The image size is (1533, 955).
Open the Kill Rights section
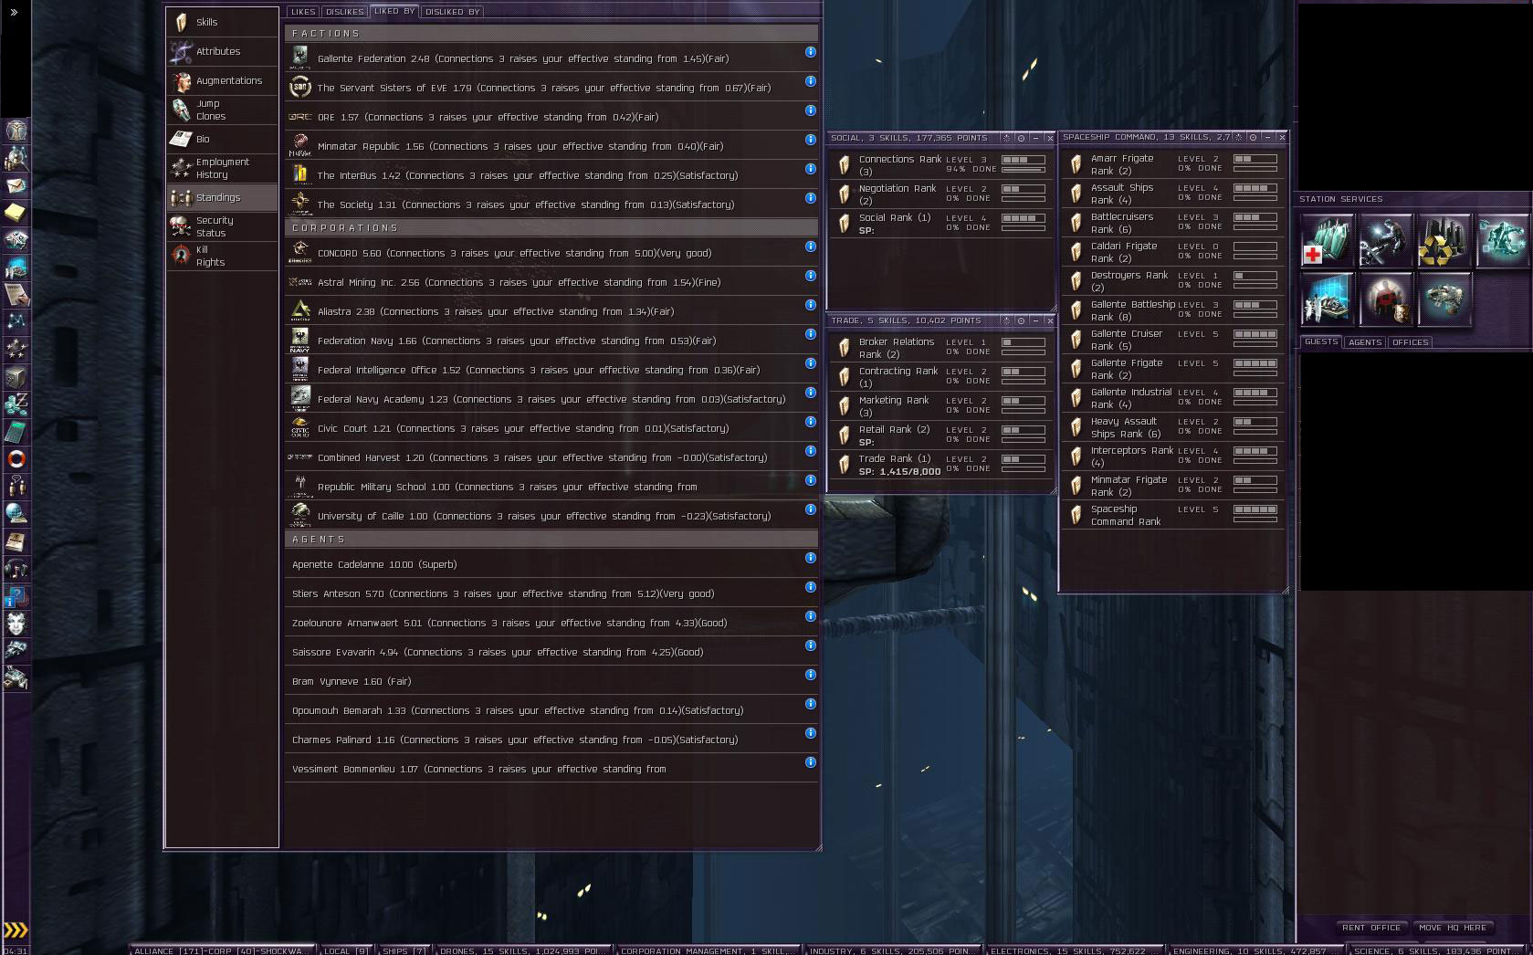pyautogui.click(x=223, y=256)
